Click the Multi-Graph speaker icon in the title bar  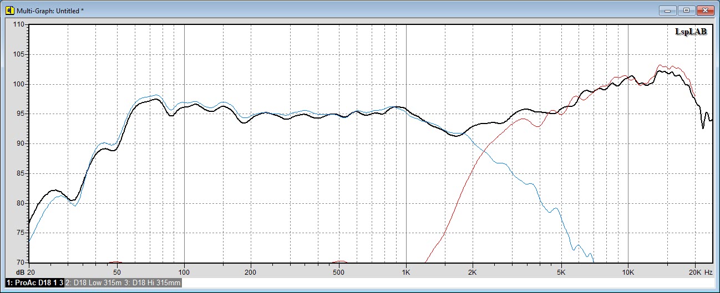(x=9, y=10)
